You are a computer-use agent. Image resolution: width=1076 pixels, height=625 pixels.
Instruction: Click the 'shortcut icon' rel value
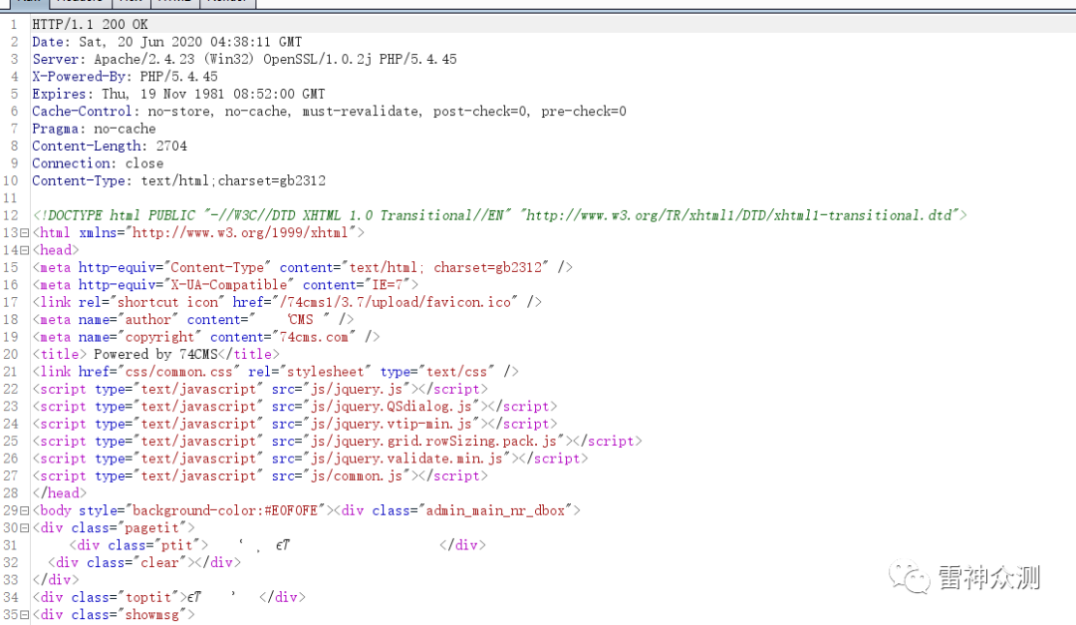click(167, 302)
